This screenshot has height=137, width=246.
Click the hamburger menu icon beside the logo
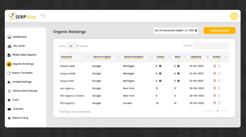tap(42, 15)
